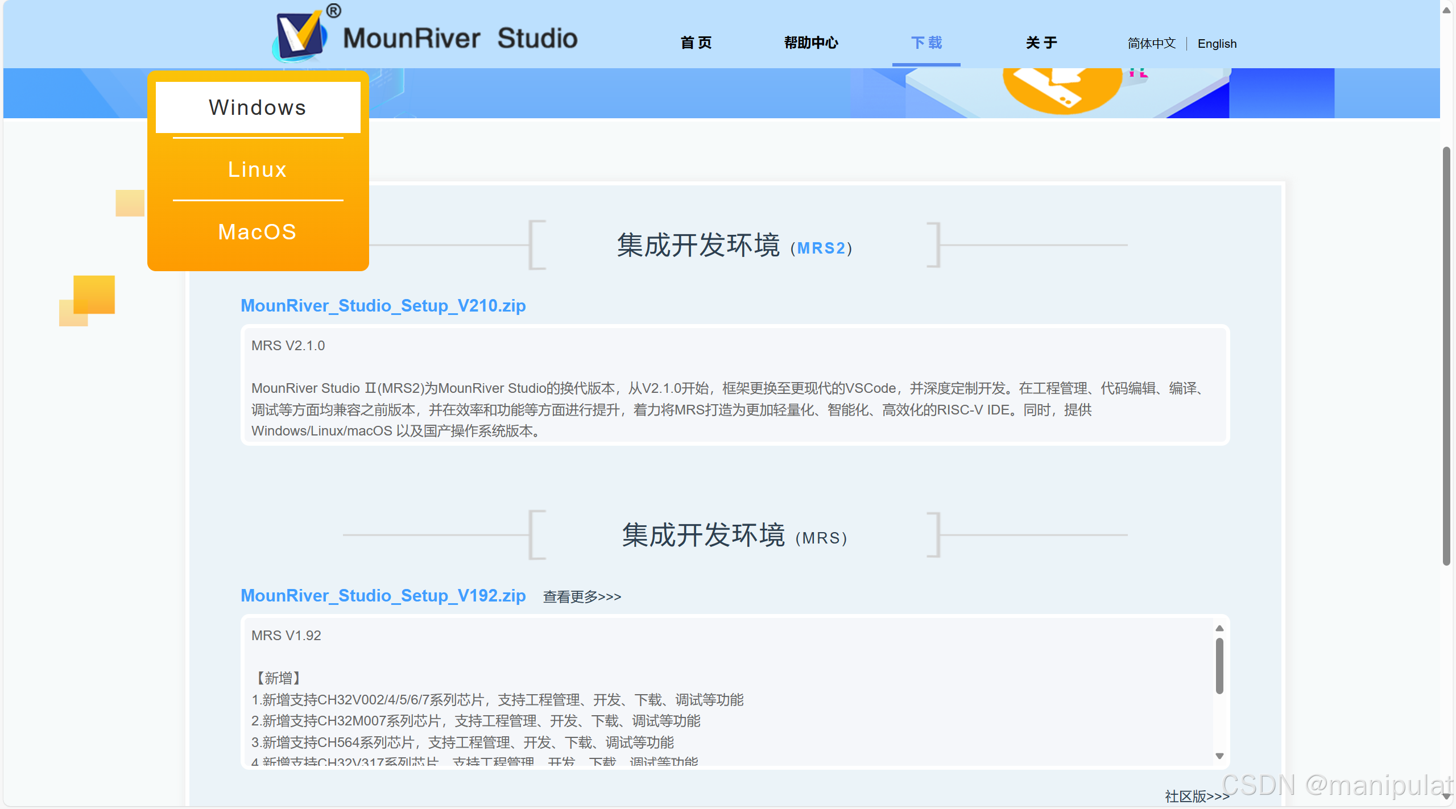Click the main page scrollbar thumb
1456x809 pixels.
click(x=1446, y=355)
